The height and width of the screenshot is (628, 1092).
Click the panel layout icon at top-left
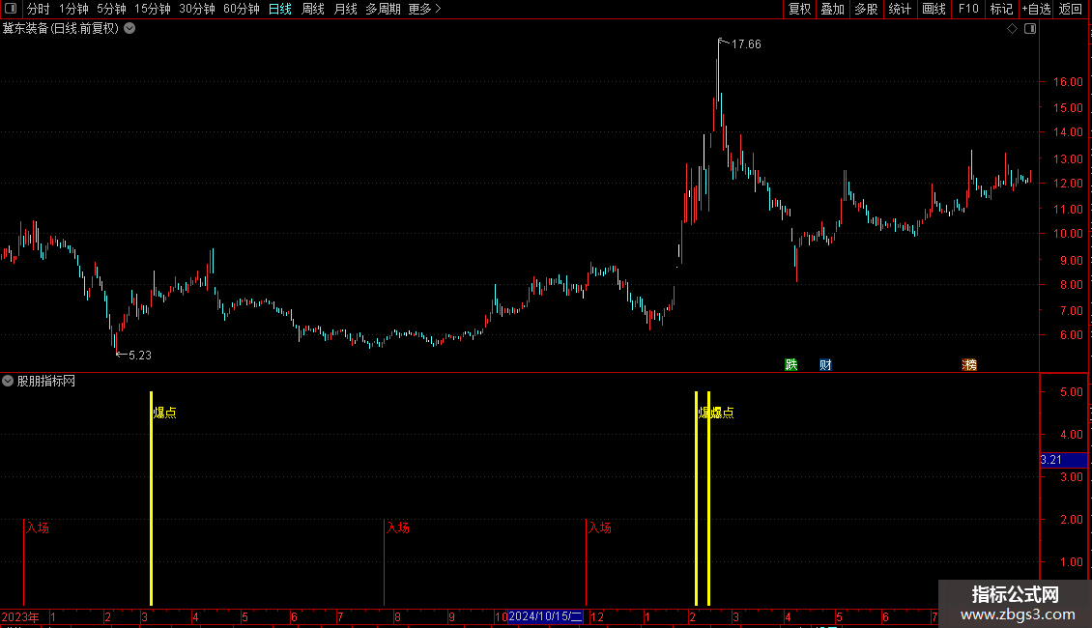click(x=11, y=9)
